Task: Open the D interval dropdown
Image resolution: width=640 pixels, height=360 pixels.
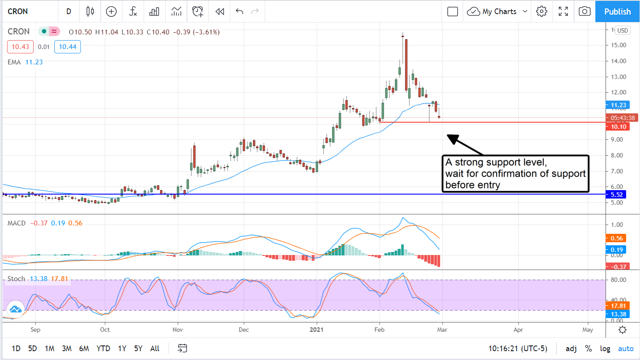Action: point(69,11)
